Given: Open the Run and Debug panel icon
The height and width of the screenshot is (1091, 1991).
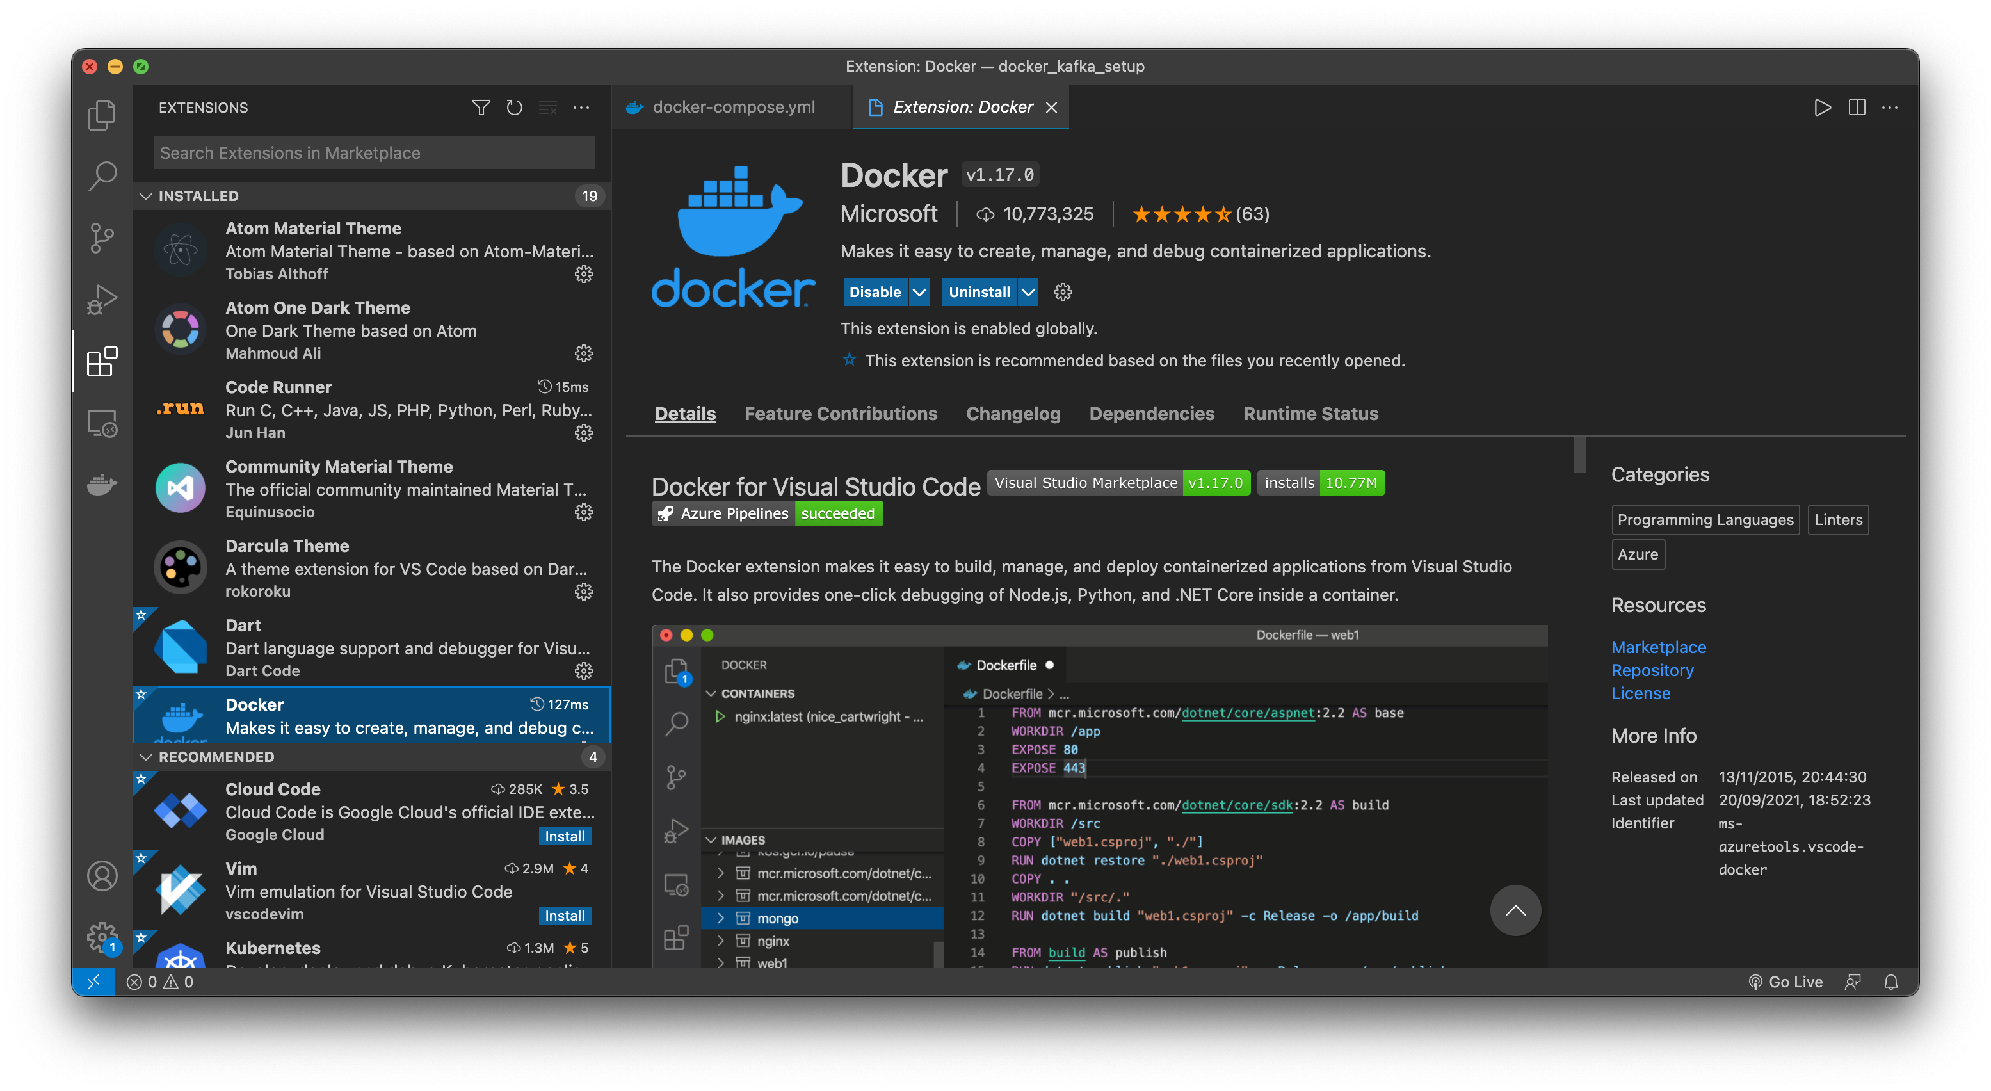Looking at the screenshot, I should (105, 300).
